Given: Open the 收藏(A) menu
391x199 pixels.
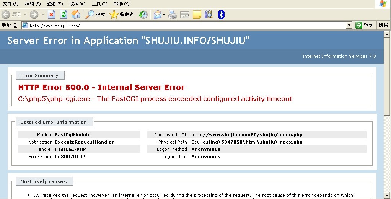Looking at the screenshot, I should (x=77, y=4).
